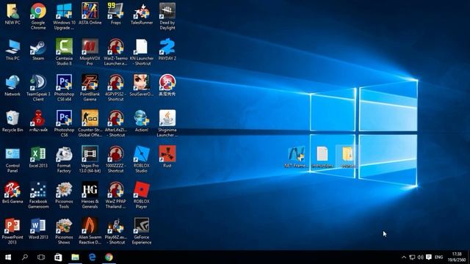Select the ROBLOX Player icon

click(x=141, y=195)
